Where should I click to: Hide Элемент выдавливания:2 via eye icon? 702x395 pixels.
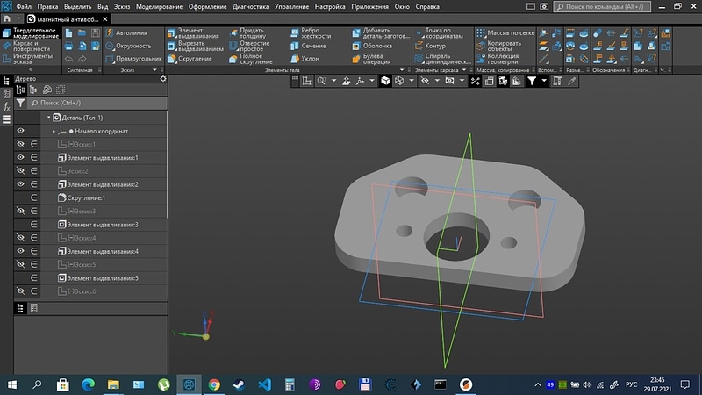20,184
